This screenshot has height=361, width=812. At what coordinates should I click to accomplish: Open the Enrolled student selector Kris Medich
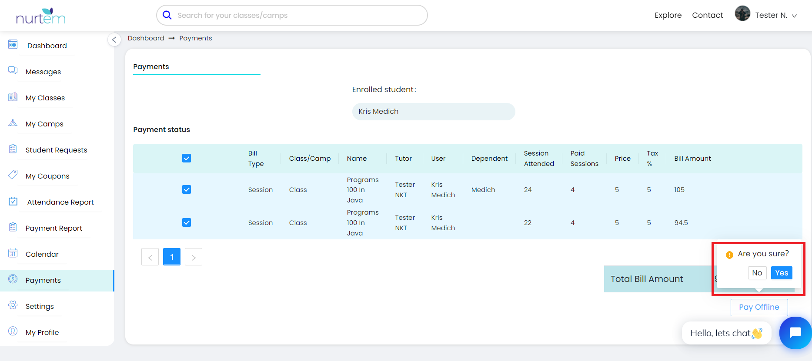coord(433,112)
